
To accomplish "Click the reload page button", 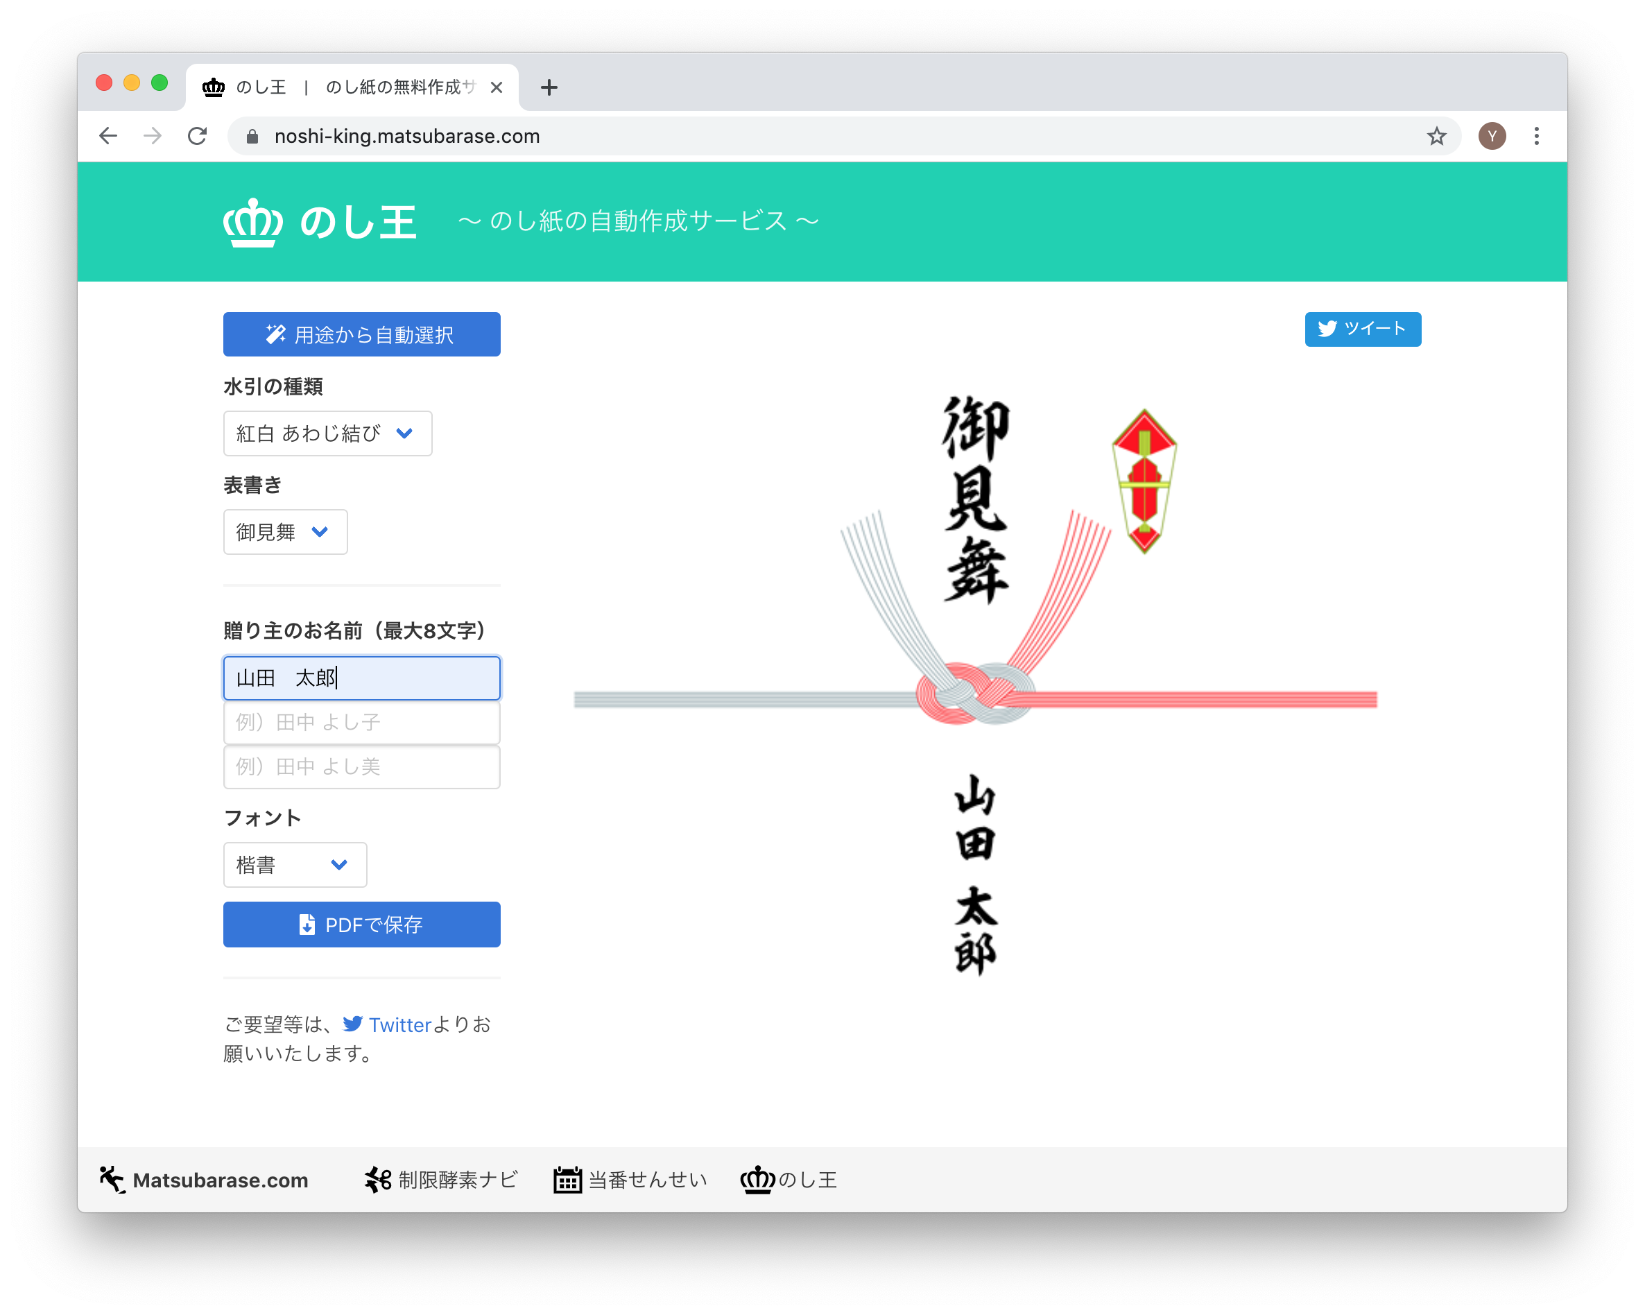I will pyautogui.click(x=197, y=136).
